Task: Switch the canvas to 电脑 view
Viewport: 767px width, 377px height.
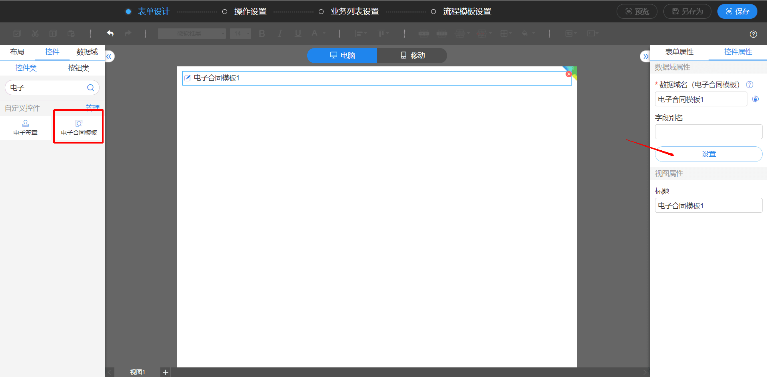Action: pyautogui.click(x=342, y=56)
